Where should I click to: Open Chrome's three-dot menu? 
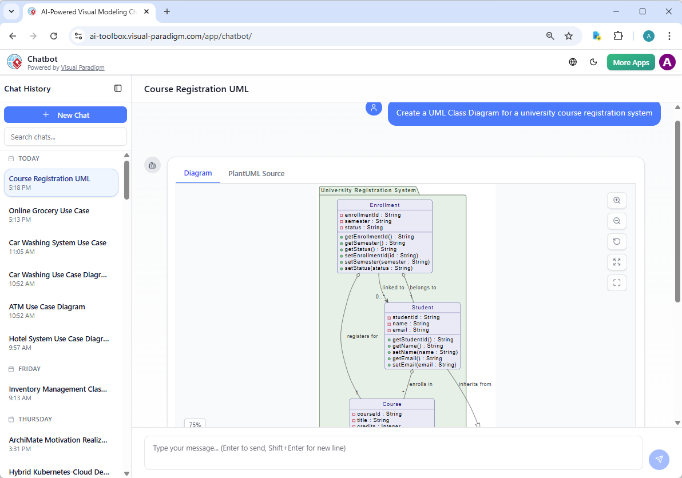669,35
